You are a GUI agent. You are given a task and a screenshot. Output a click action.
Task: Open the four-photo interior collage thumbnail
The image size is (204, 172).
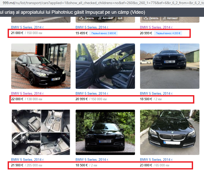(41, 132)
